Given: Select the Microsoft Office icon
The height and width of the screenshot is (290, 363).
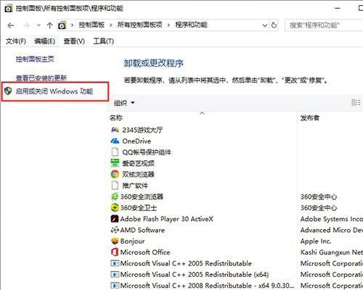Looking at the screenshot, I should pyautogui.click(x=115, y=252).
